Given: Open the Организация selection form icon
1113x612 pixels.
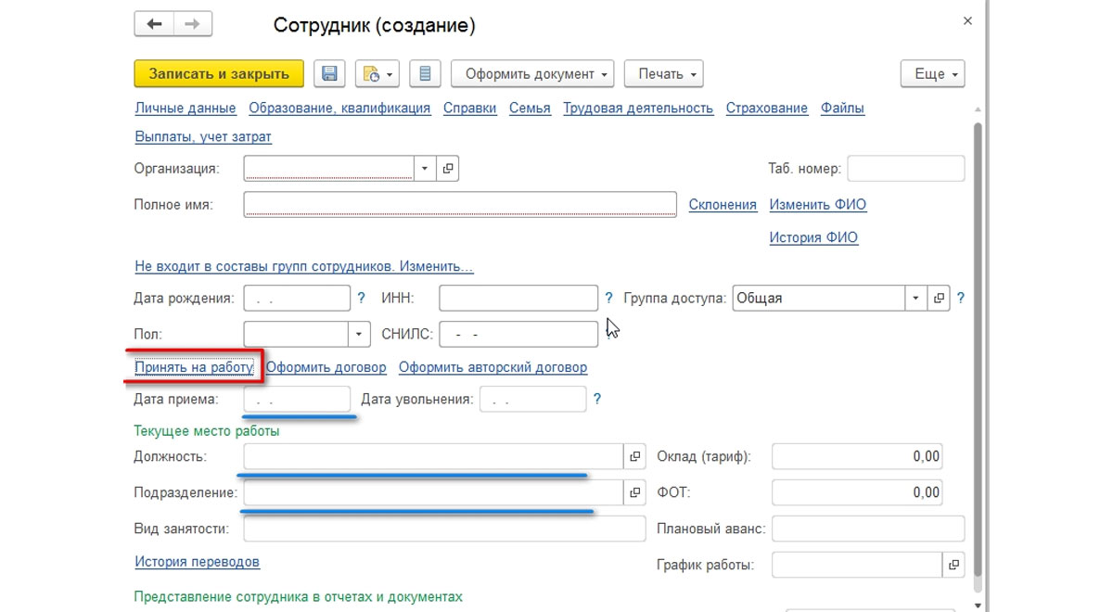Looking at the screenshot, I should click(448, 169).
